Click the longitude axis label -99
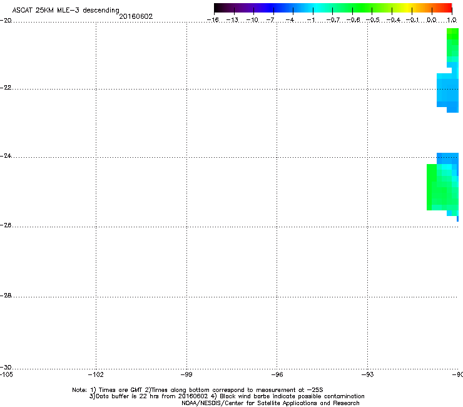The height and width of the screenshot is (407, 463). click(186, 375)
